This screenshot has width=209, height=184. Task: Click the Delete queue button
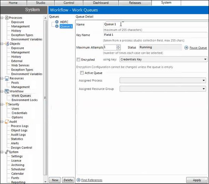point(68,180)
